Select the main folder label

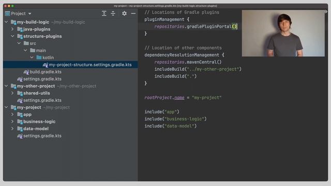(41, 51)
